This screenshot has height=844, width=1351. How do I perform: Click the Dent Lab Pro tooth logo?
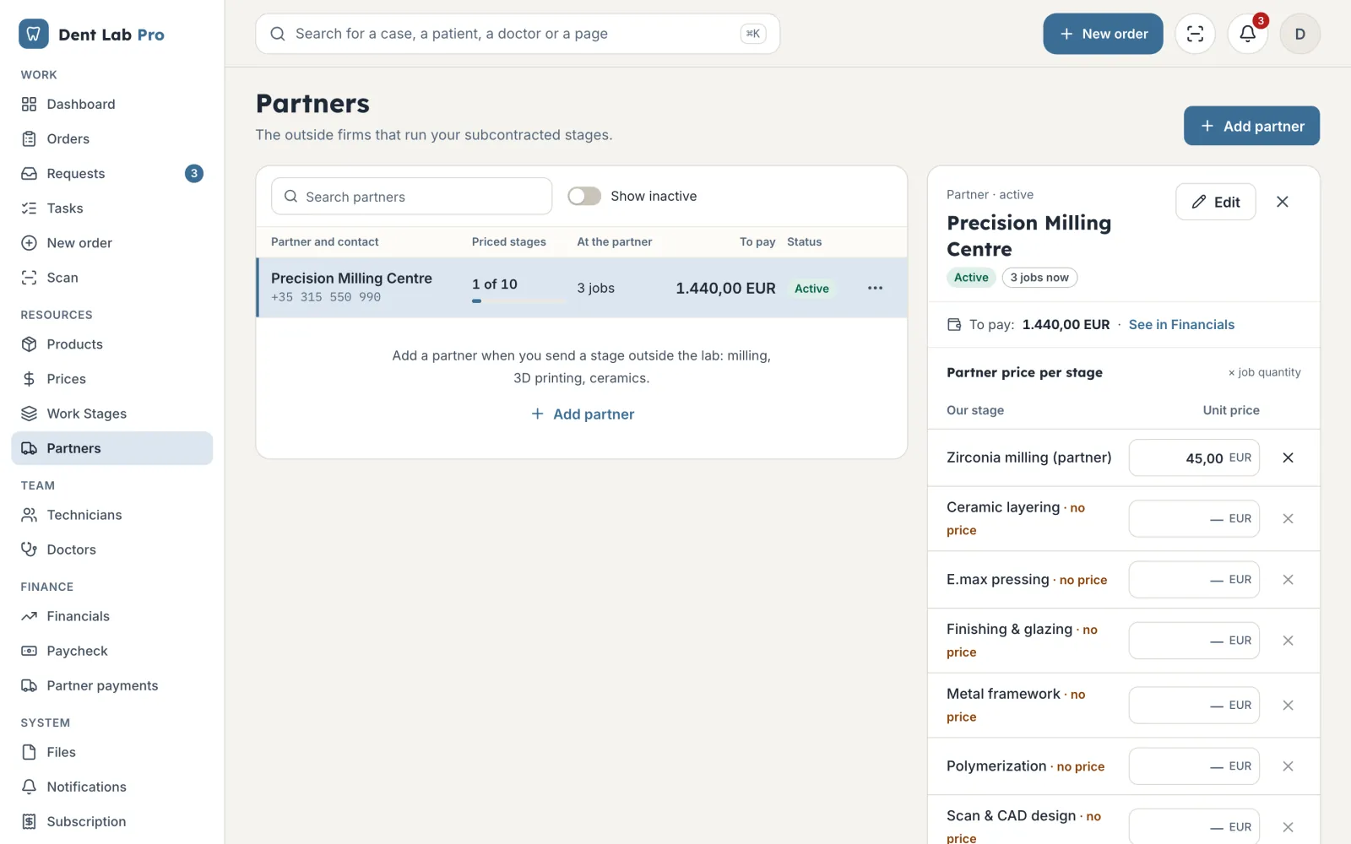point(33,34)
